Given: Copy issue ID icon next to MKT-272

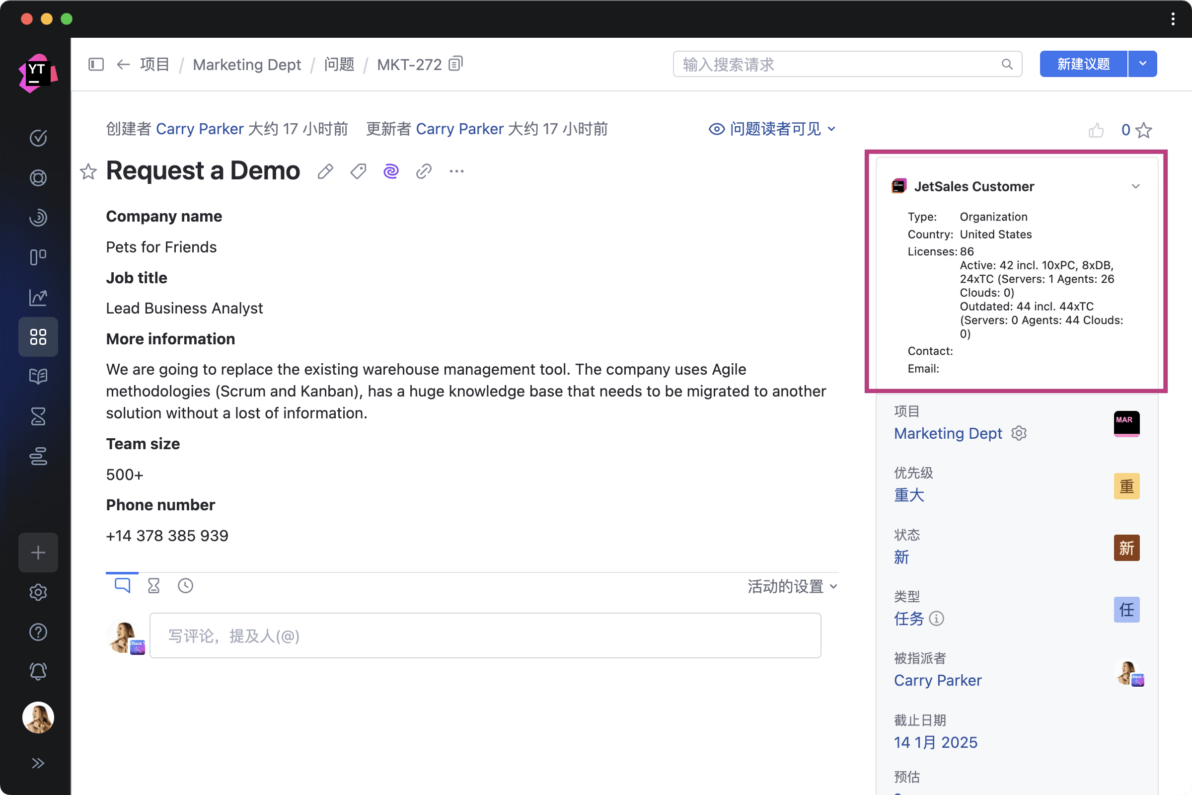Looking at the screenshot, I should 455,64.
